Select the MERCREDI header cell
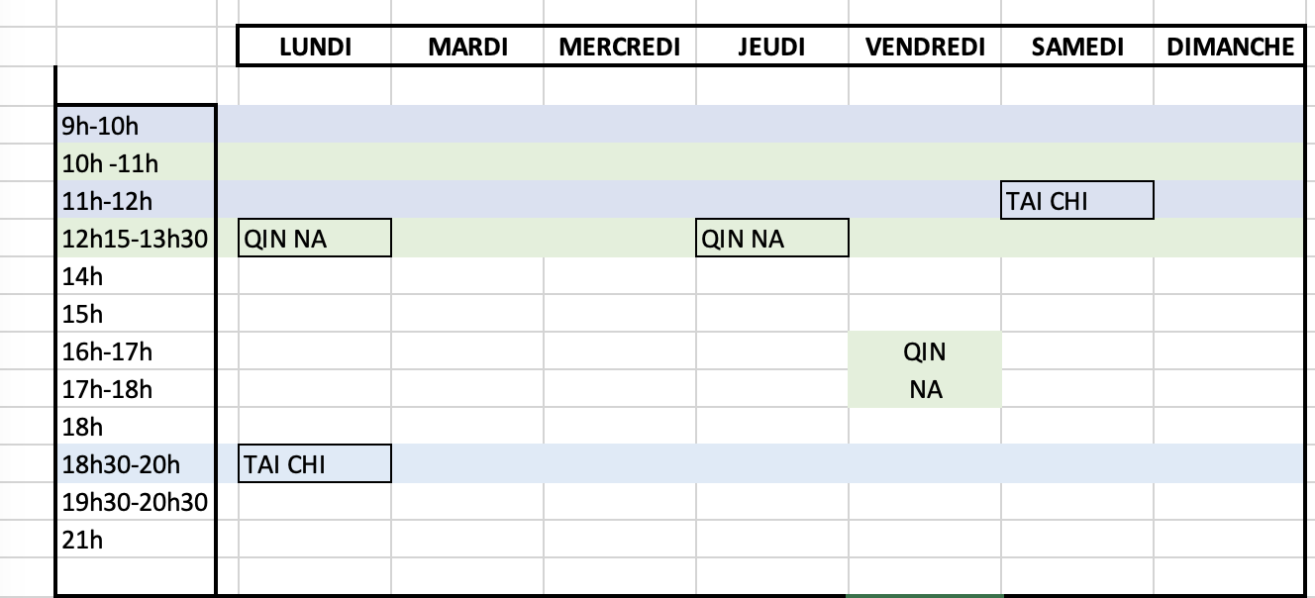Viewport: 1315px width, 598px height. click(x=620, y=47)
